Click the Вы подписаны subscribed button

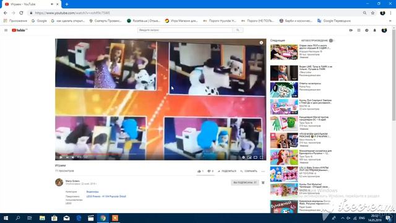245,183
